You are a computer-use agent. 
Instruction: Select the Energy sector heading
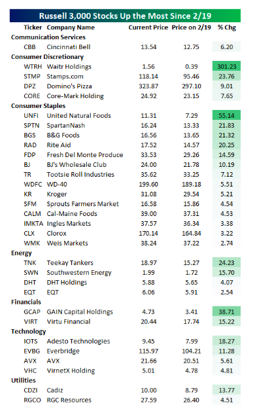tap(22, 253)
